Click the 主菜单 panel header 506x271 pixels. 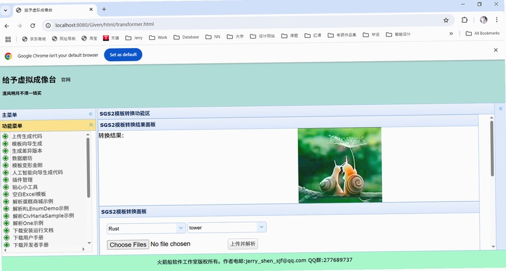click(x=48, y=114)
